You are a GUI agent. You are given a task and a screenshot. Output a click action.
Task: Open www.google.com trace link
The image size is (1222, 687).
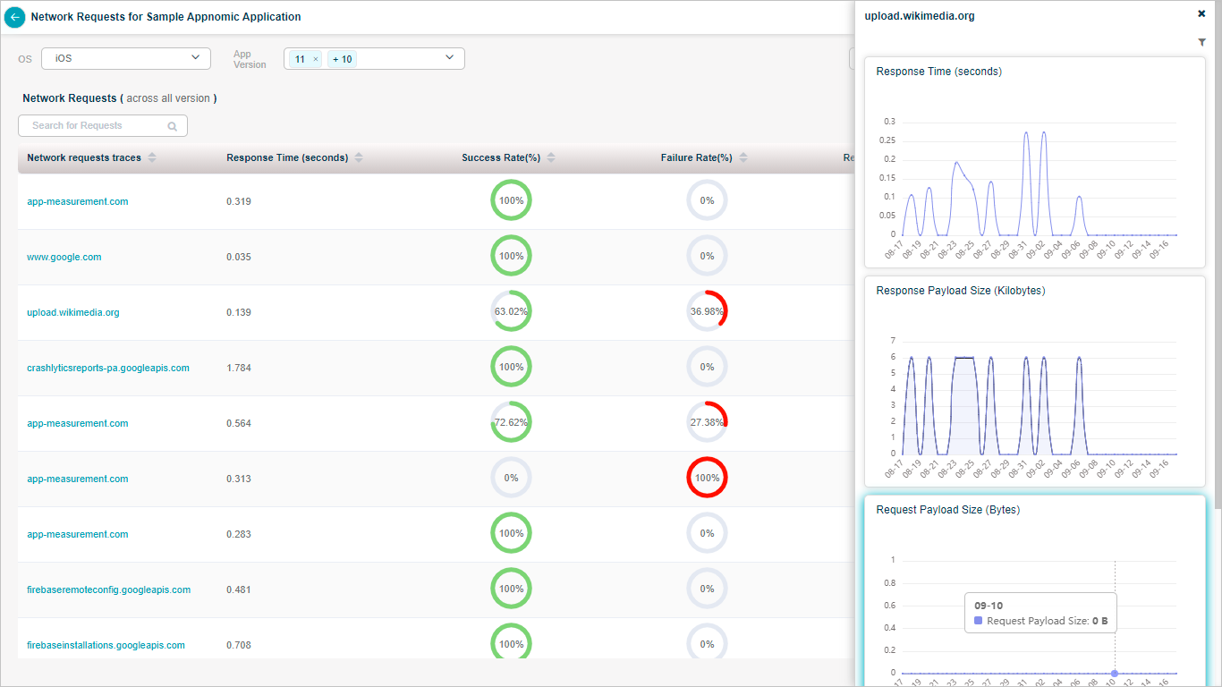[x=64, y=257]
